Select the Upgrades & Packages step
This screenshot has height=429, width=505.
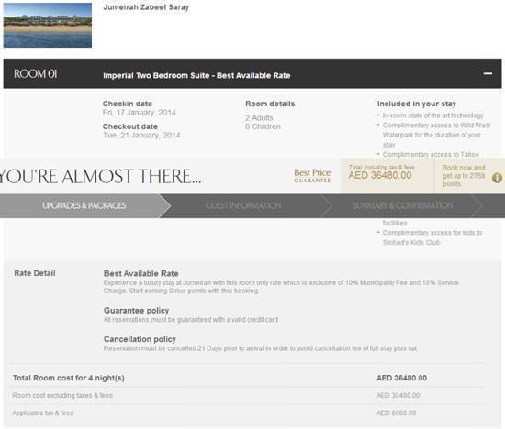coord(84,206)
